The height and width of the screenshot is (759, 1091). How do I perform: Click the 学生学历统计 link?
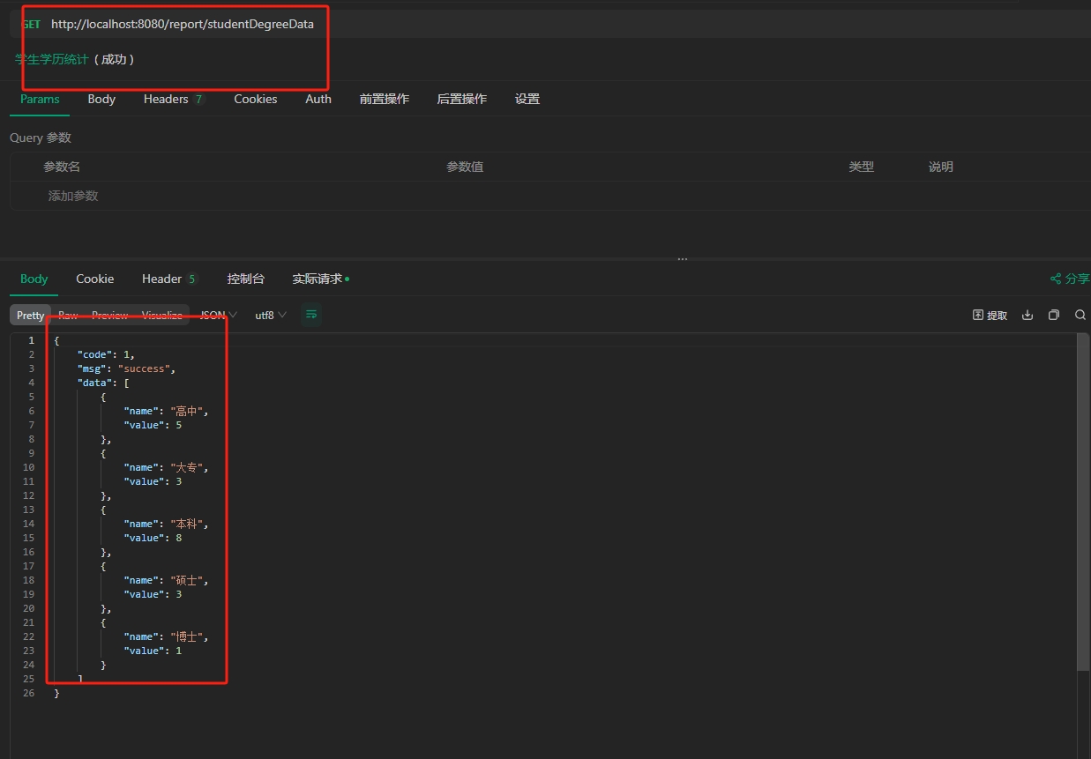point(52,59)
